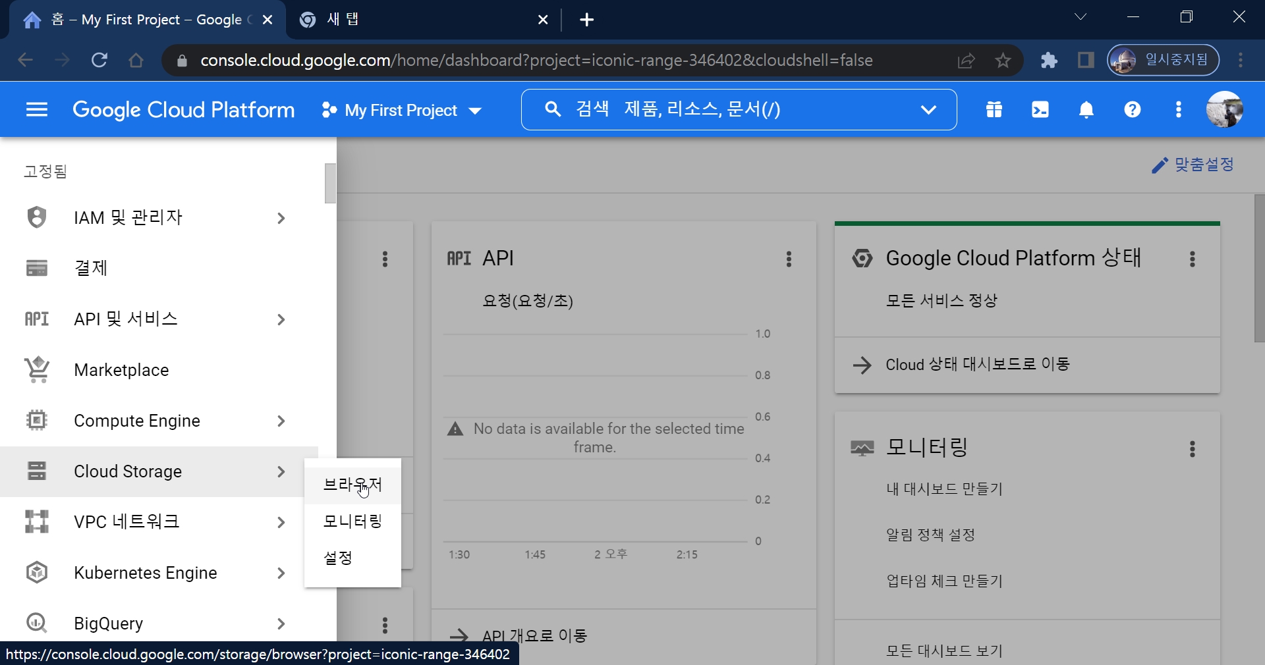Expand the IAM 및 관리자 submenu arrow
Viewport: 1265px width, 665px height.
[x=281, y=218]
